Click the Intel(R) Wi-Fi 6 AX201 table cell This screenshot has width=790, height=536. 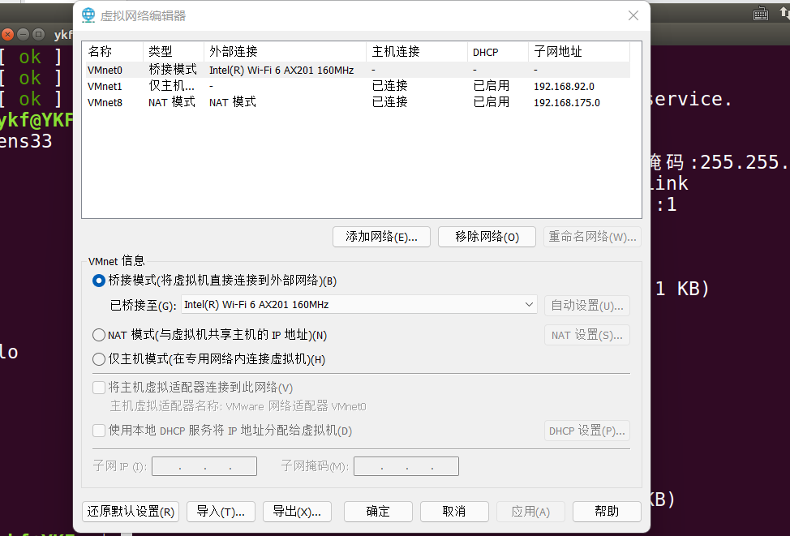pos(281,71)
